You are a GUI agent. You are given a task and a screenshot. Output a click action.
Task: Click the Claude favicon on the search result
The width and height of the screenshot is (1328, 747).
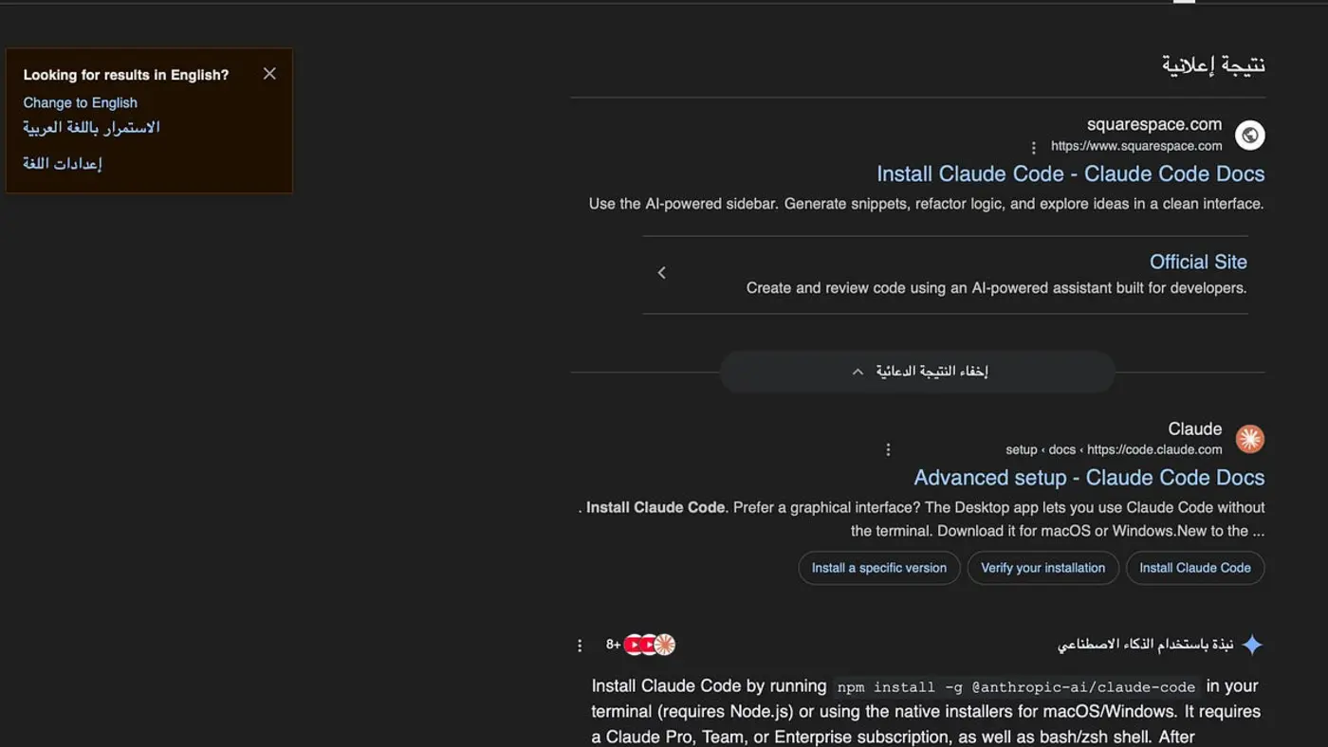[1250, 439]
